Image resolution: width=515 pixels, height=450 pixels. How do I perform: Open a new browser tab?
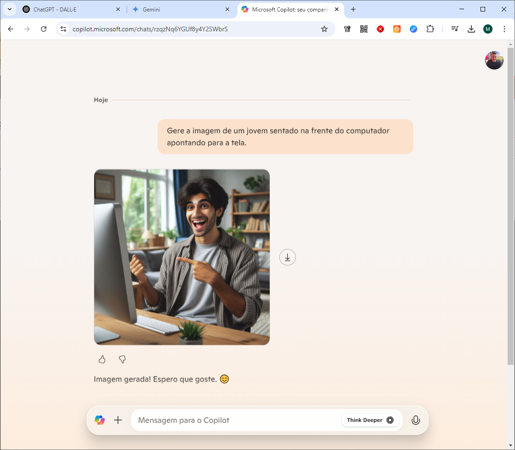click(353, 10)
